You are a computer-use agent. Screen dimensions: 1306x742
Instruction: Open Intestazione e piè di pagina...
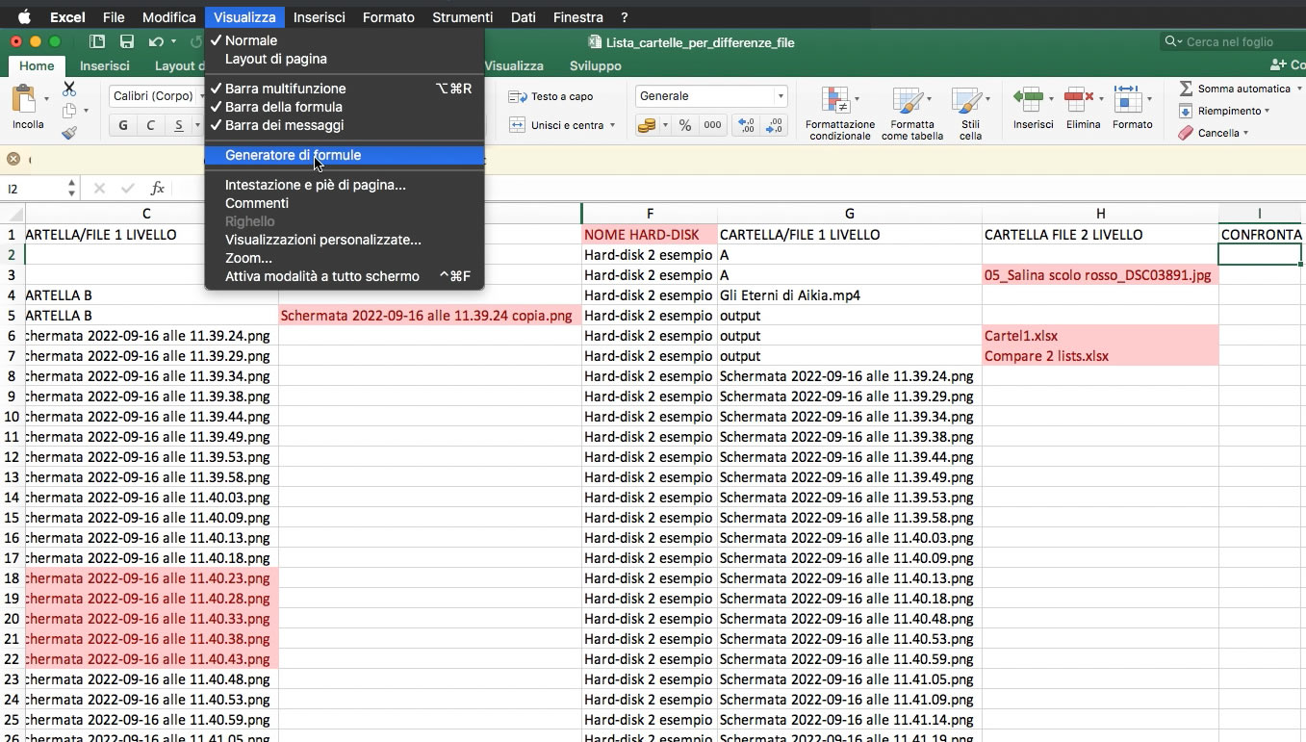[345, 185]
